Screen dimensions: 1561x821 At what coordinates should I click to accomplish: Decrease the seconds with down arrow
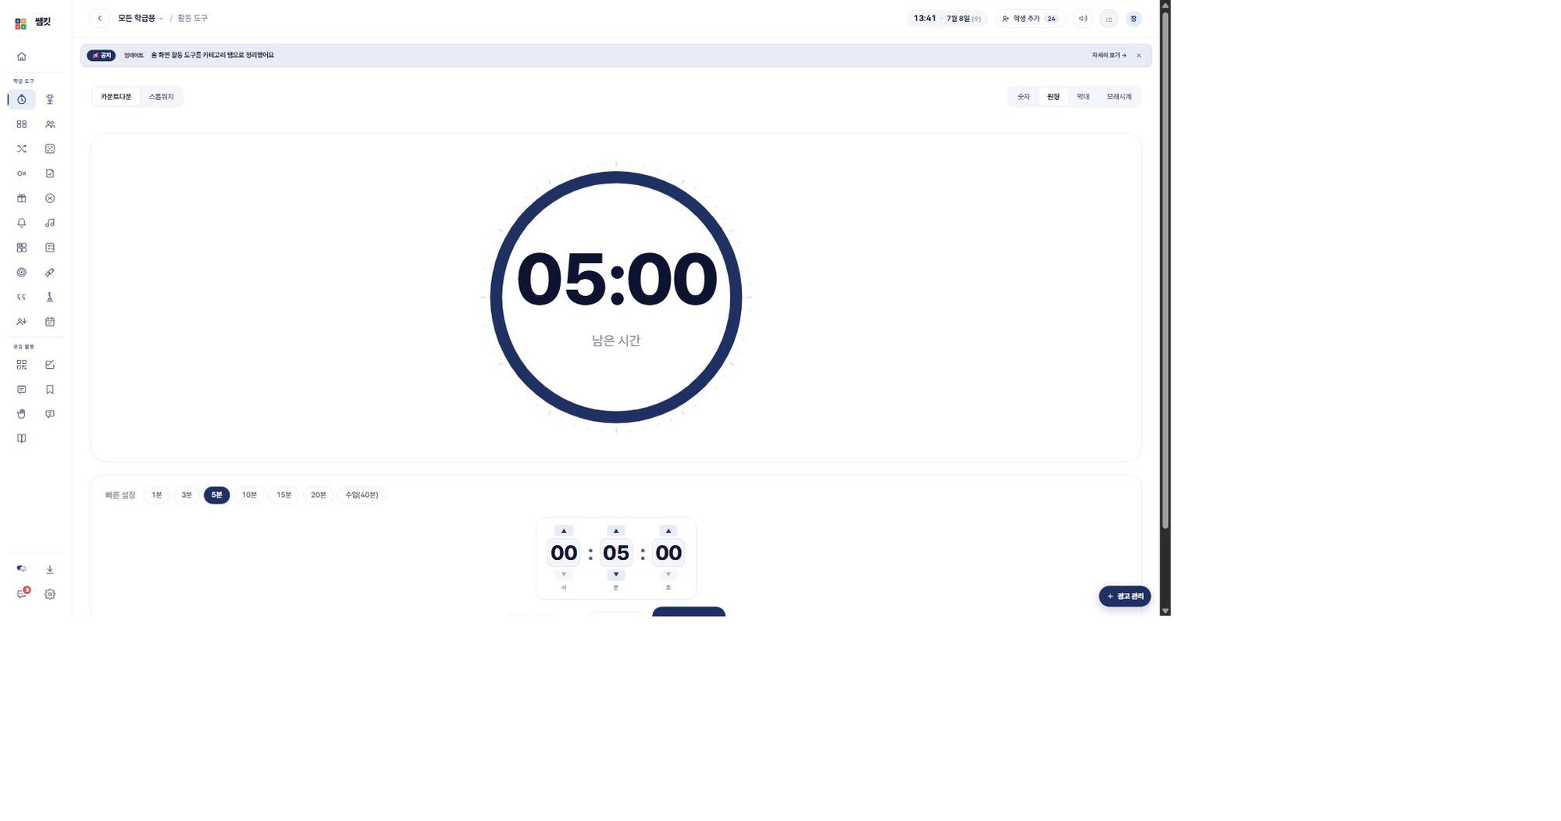[668, 575]
